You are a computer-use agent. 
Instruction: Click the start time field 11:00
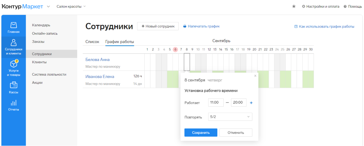pos(216,103)
